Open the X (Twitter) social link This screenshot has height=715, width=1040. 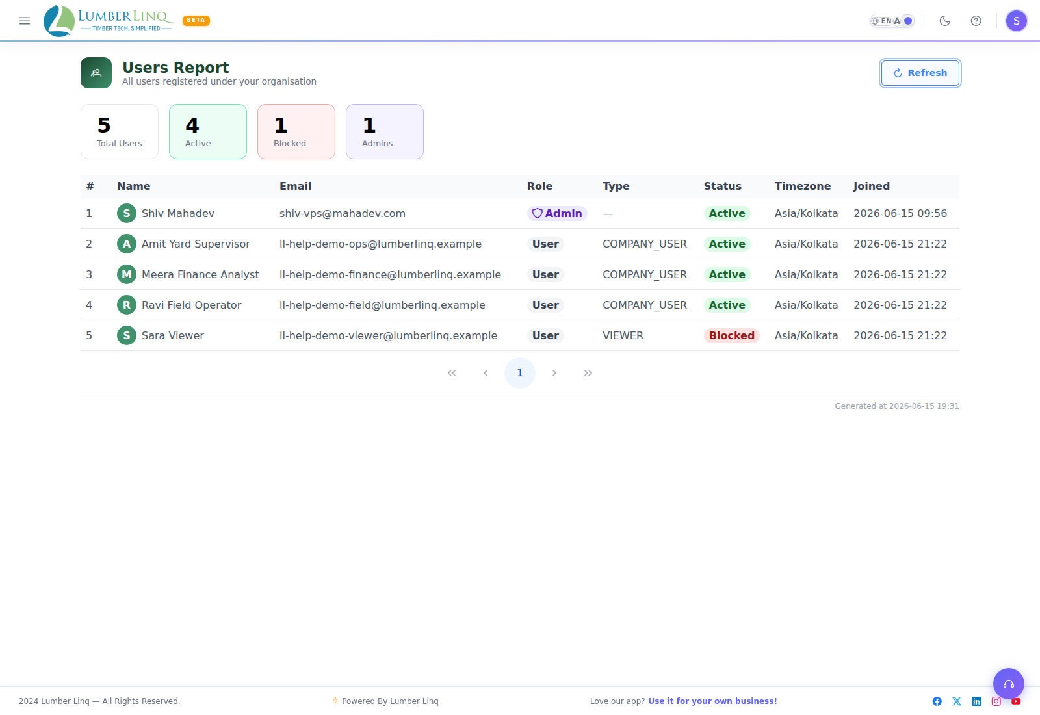pyautogui.click(x=957, y=701)
